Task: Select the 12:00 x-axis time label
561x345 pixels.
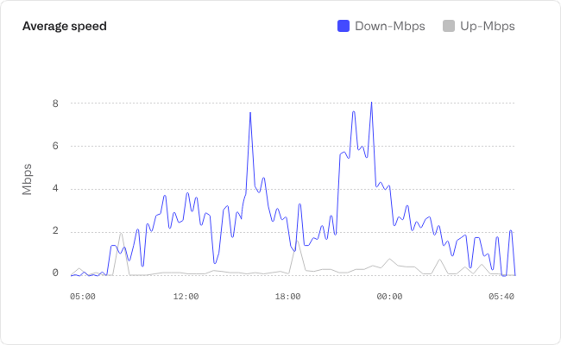Action: 186,296
